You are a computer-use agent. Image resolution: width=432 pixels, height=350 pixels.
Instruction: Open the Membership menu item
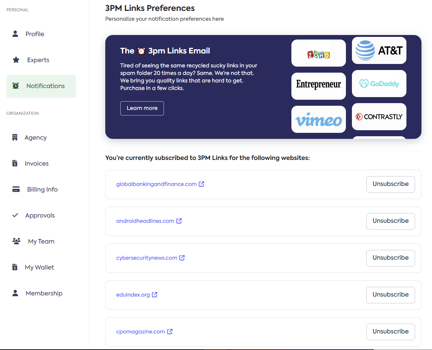[44, 293]
